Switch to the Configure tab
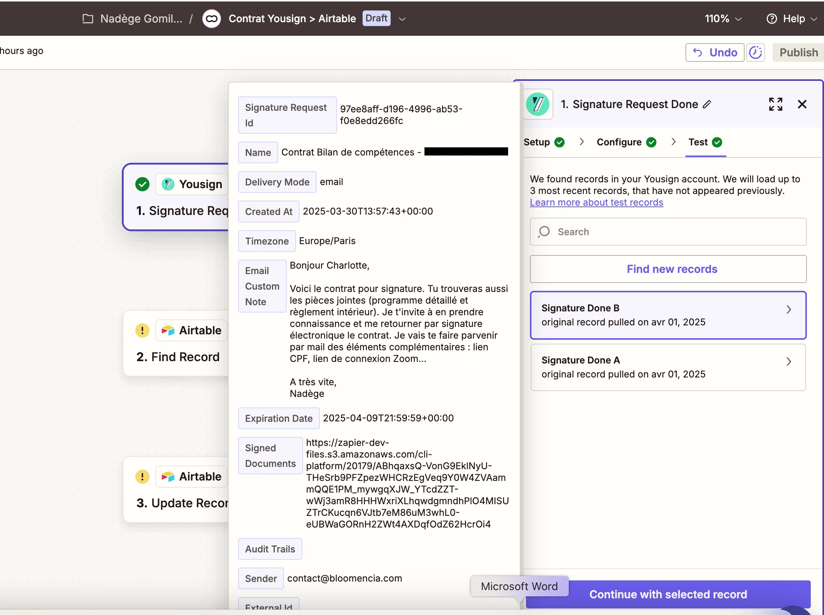Screen dimensions: 824x615 click(x=626, y=142)
